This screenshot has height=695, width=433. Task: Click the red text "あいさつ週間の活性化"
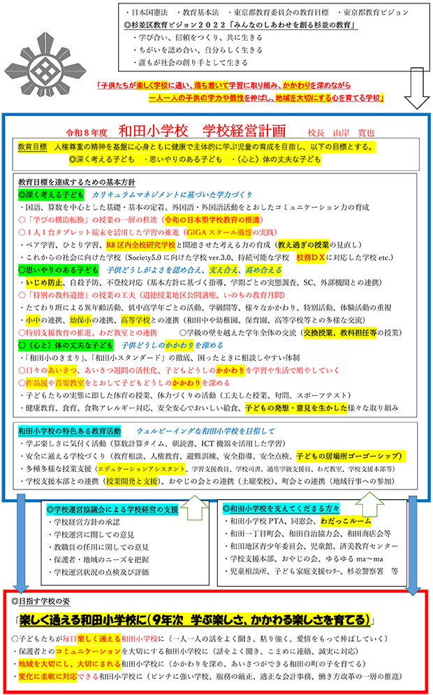tap(120, 369)
